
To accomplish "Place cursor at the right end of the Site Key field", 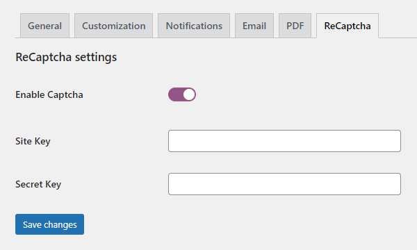I will click(396, 141).
